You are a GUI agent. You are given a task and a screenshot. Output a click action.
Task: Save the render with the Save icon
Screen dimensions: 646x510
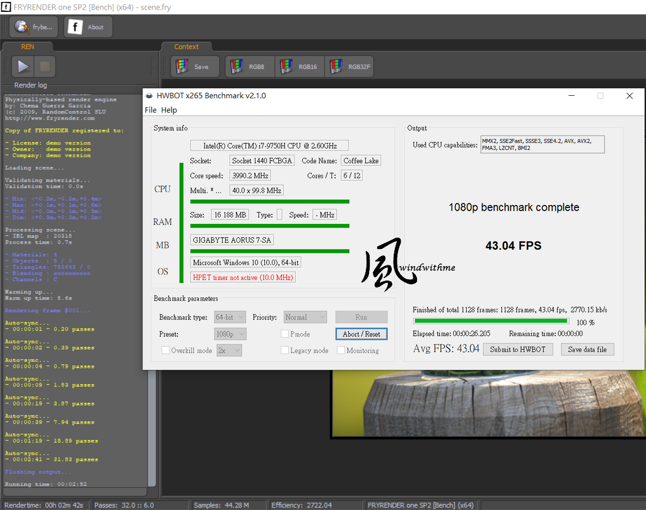tap(195, 67)
